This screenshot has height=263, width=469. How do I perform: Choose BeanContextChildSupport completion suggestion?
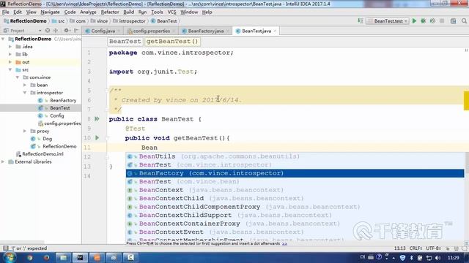pyautogui.click(x=295, y=215)
